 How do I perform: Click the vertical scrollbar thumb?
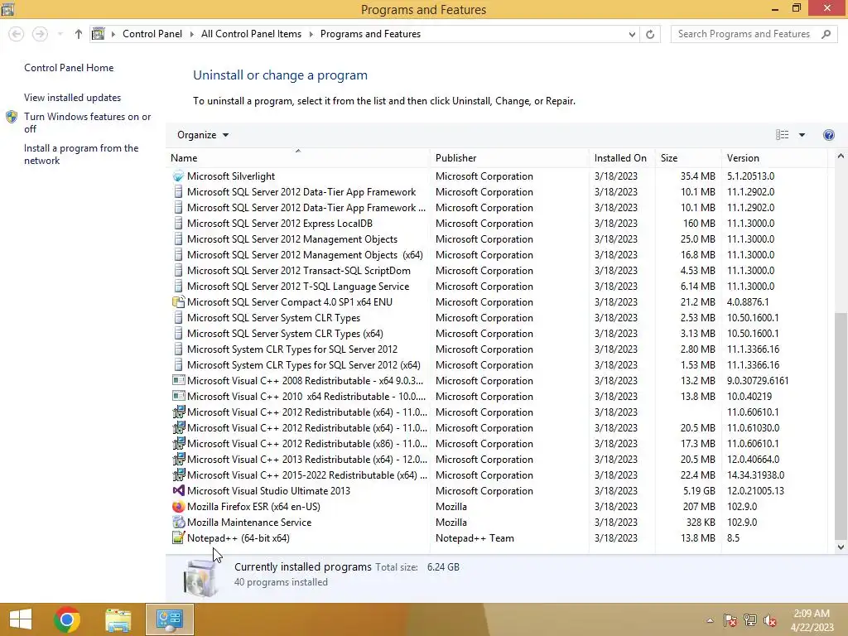pos(841,426)
